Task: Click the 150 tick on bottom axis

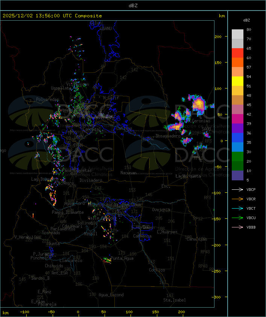Action: click(x=155, y=312)
